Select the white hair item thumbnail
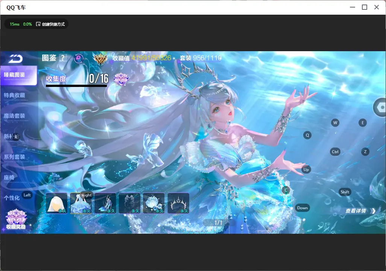The width and height of the screenshot is (386, 271). (x=56, y=203)
